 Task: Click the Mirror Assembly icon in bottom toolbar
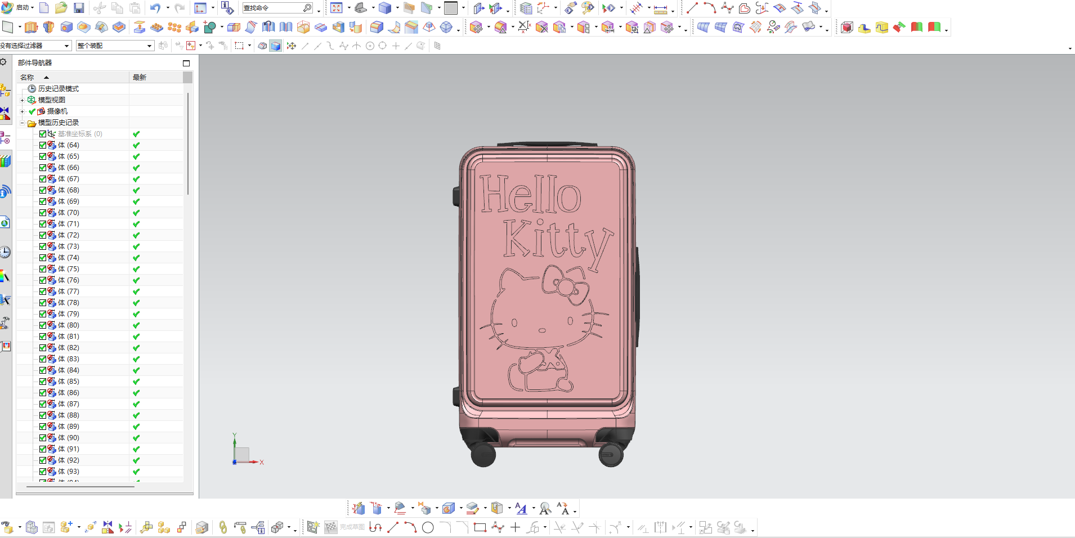click(x=108, y=527)
